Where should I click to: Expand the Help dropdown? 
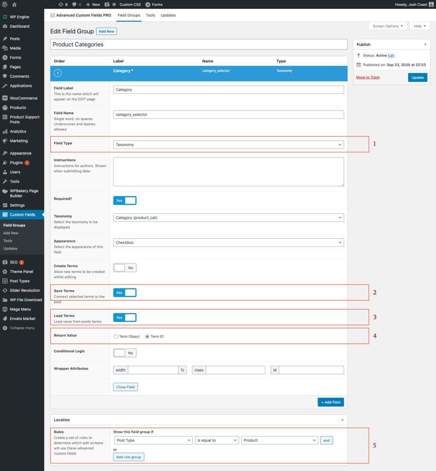tap(420, 26)
